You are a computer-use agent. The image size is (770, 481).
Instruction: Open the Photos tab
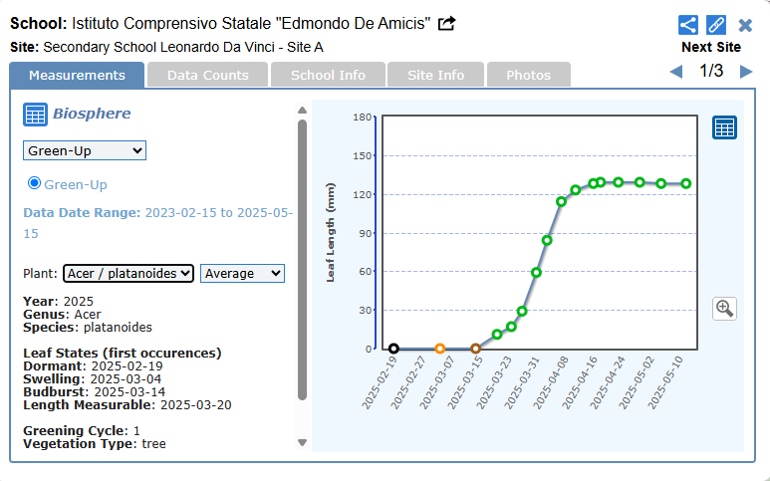click(528, 75)
